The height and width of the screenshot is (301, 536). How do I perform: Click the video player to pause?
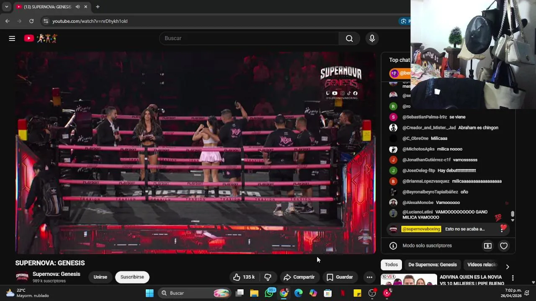[196, 153]
